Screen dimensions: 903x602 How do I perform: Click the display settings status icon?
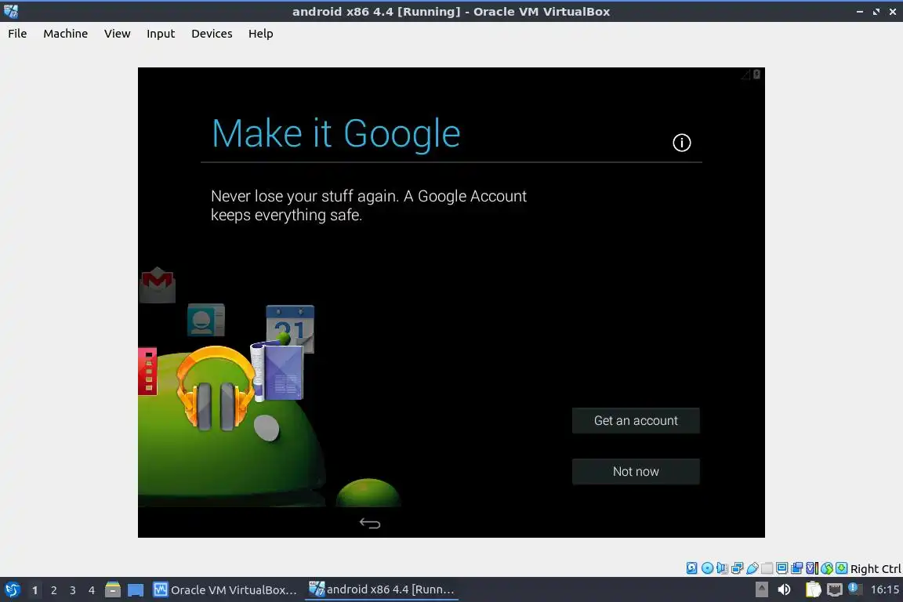point(782,568)
